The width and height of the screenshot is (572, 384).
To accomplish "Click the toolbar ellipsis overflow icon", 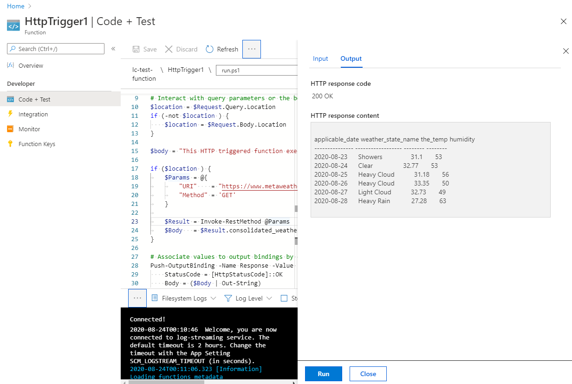I will point(251,49).
